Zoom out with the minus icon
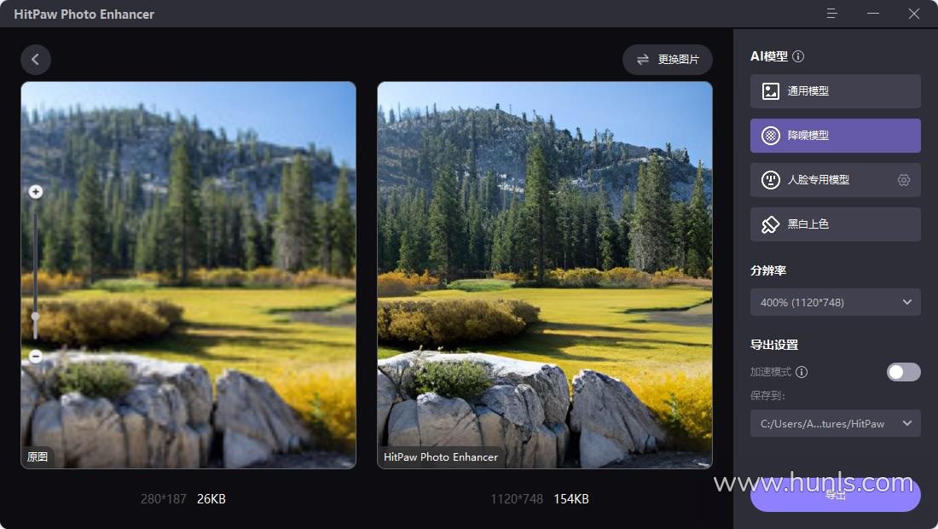Viewport: 938px width, 529px height. pyautogui.click(x=35, y=356)
